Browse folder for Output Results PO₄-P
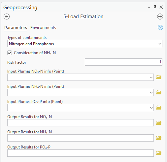167x162 pixels. tap(159, 153)
